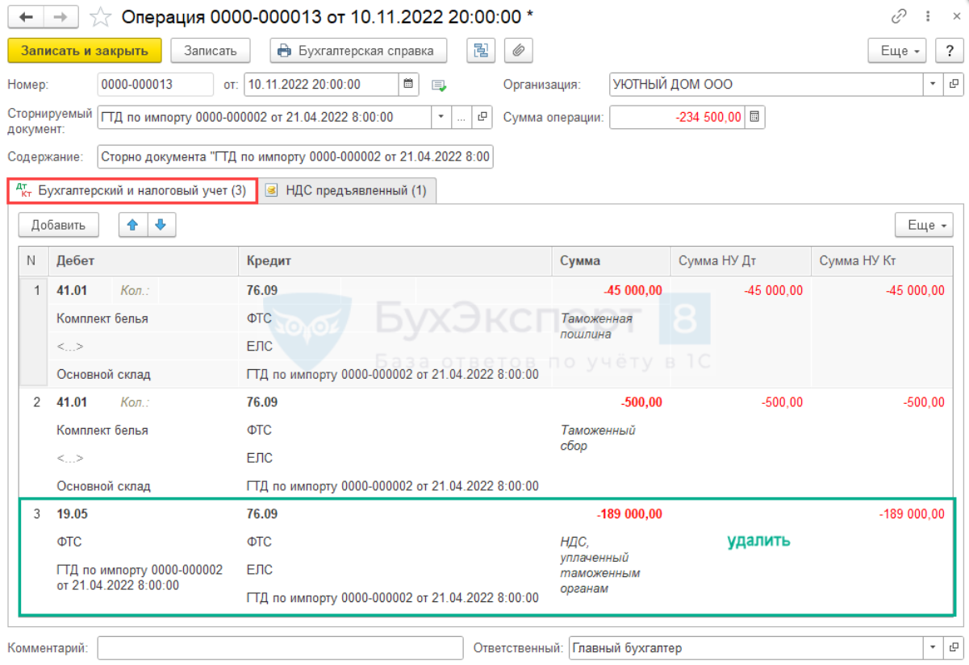Click Сумма НУ Дт column header
This screenshot has width=969, height=665.
[x=740, y=261]
